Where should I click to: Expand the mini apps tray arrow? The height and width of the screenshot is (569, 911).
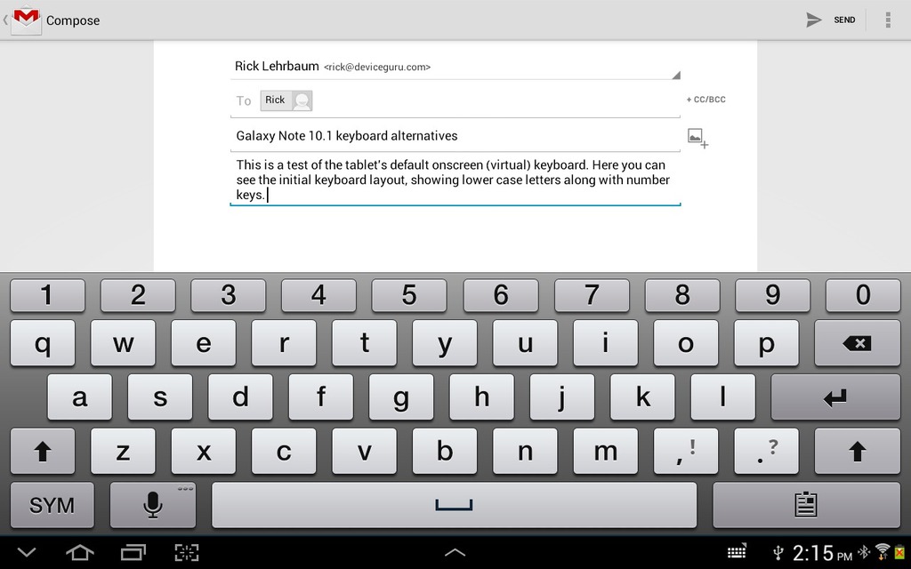pos(455,552)
